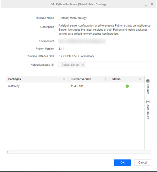
Task: Click the Columns panel icon
Action: (x=148, y=81)
